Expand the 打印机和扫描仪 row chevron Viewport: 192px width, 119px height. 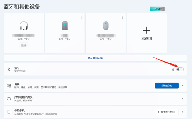tap(182, 99)
